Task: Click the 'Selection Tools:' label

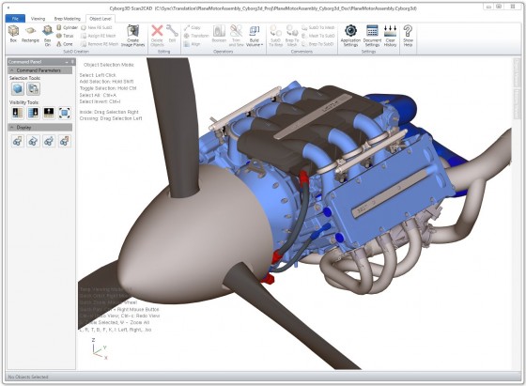Action: [24, 78]
